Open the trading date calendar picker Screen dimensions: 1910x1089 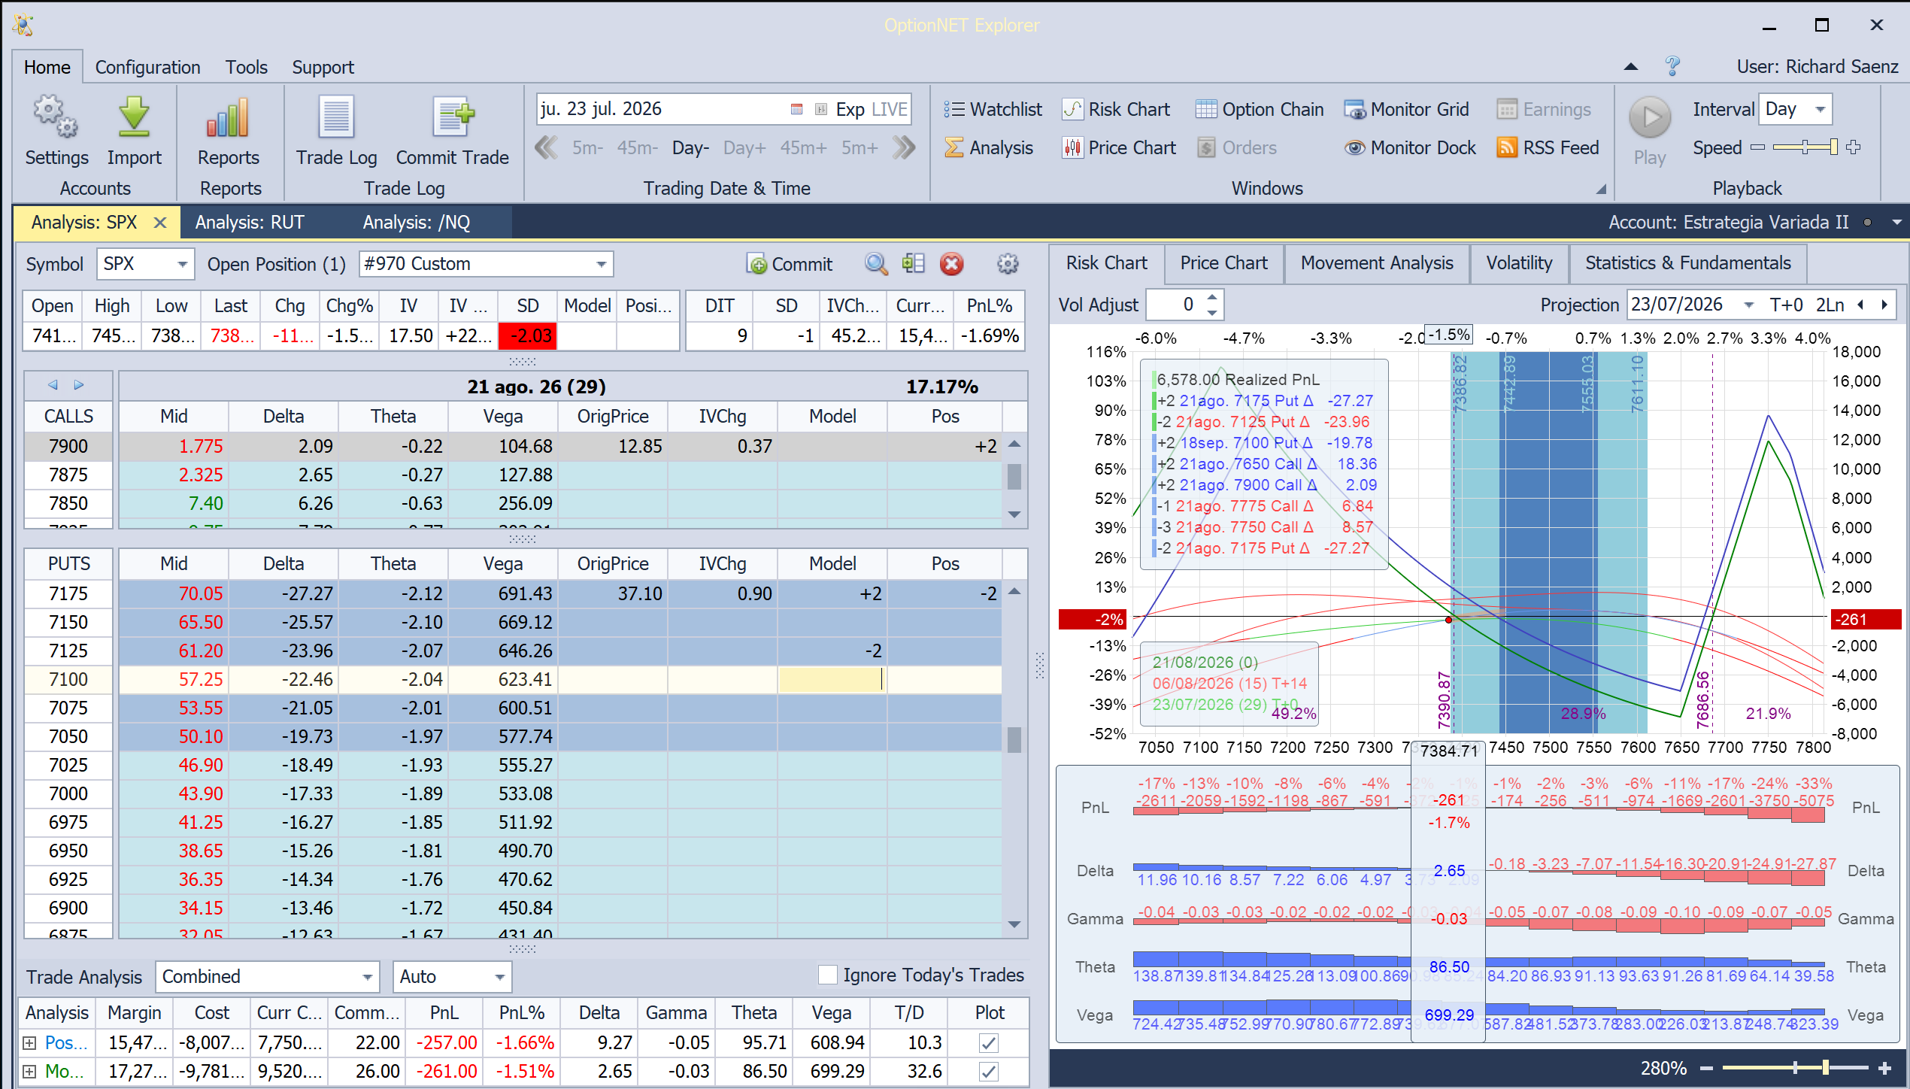click(796, 109)
